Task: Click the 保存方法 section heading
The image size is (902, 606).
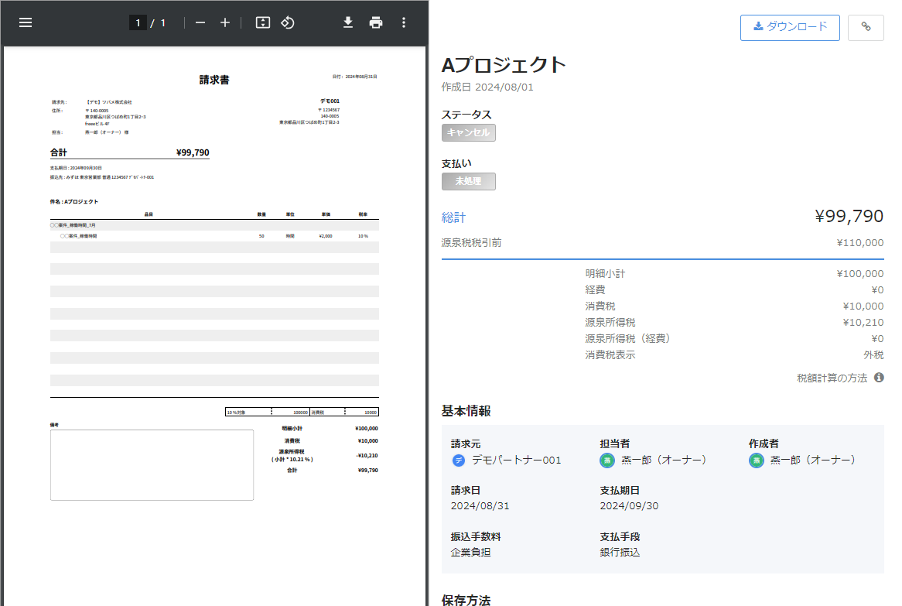Action: click(x=466, y=600)
